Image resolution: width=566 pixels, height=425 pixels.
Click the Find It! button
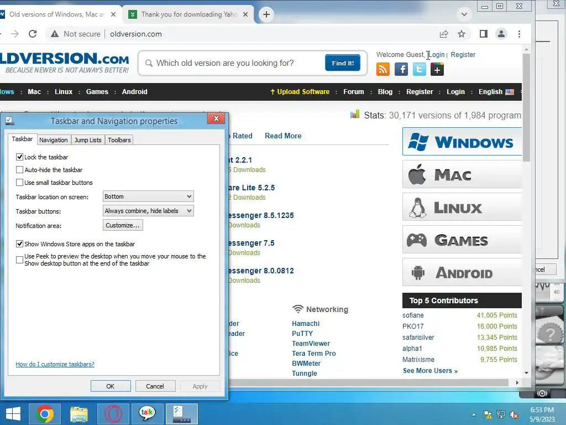(343, 63)
